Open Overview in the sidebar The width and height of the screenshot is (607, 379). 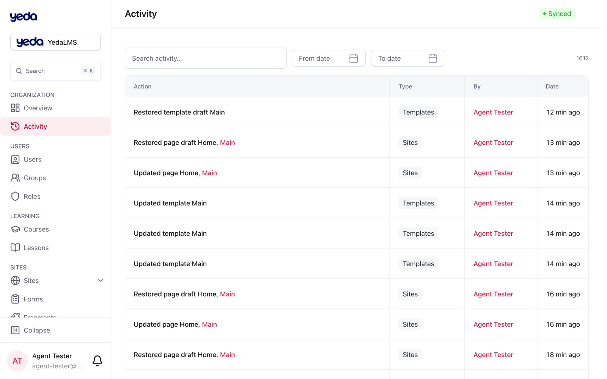[x=38, y=108]
